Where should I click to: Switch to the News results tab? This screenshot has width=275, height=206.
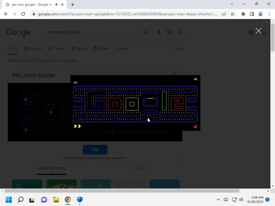pyautogui.click(x=79, y=49)
